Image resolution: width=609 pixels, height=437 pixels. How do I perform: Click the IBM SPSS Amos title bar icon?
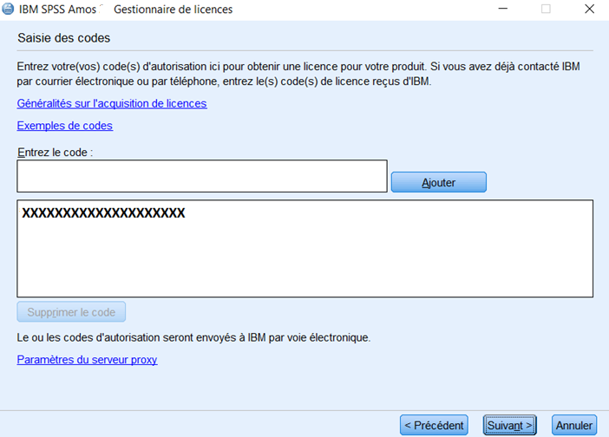9,10
